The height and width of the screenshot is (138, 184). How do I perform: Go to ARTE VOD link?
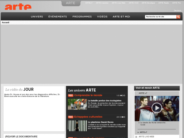(134, 3)
